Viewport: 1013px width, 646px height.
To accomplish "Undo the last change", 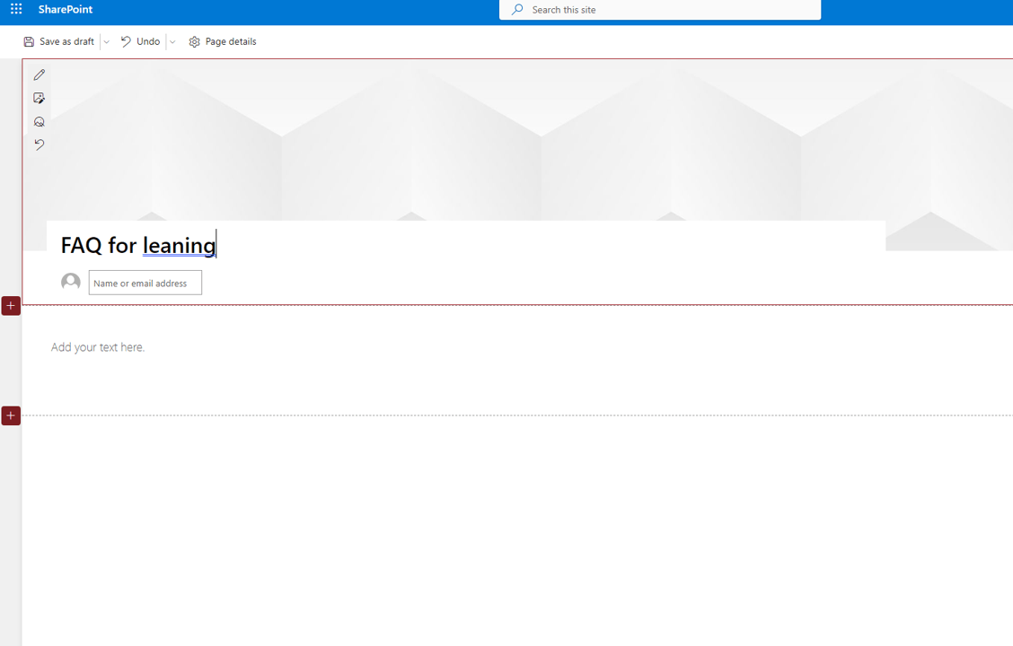I will (x=141, y=41).
